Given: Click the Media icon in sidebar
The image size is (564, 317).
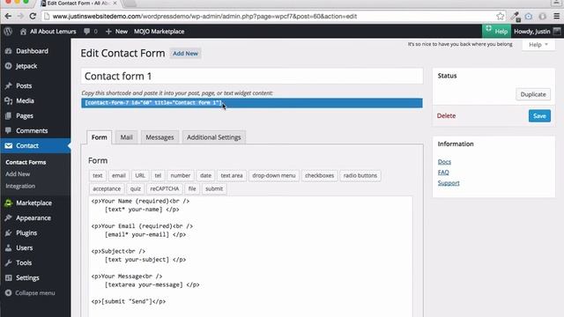Looking at the screenshot, I should (x=8, y=101).
